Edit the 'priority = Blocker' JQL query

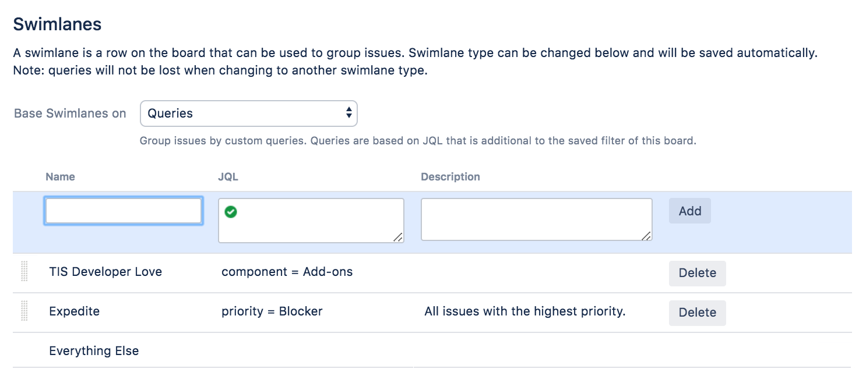click(x=272, y=311)
